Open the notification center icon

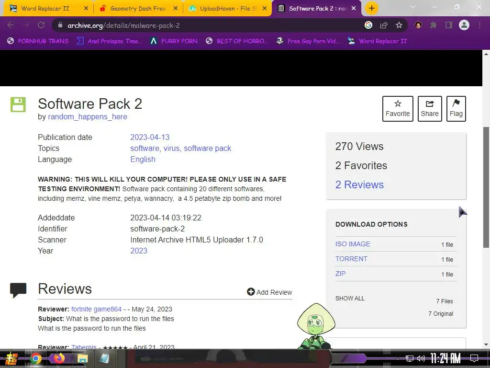pos(474,358)
